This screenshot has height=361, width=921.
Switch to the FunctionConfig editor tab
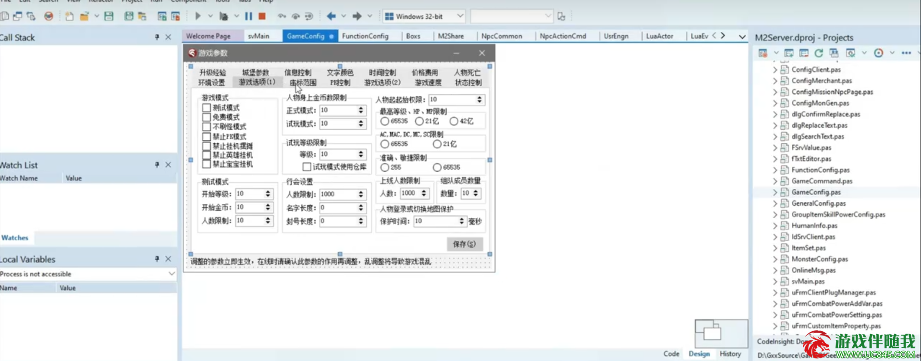(x=365, y=36)
